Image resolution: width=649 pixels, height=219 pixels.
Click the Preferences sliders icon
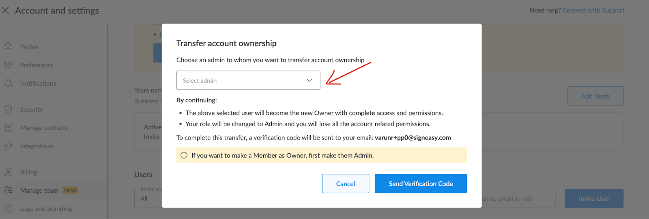(x=8, y=65)
